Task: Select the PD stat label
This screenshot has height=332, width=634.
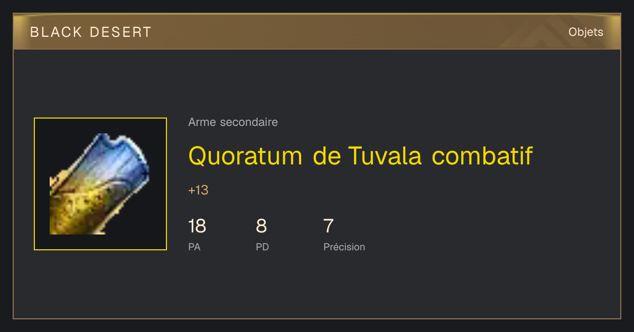Action: 263,247
